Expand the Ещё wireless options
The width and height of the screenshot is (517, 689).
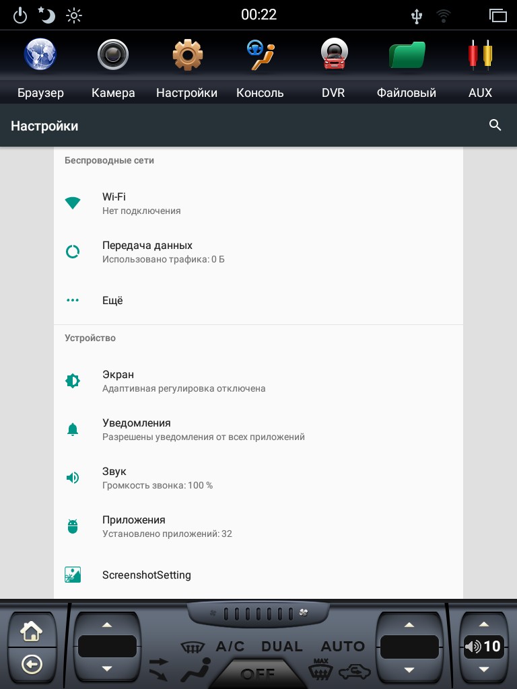pos(258,301)
